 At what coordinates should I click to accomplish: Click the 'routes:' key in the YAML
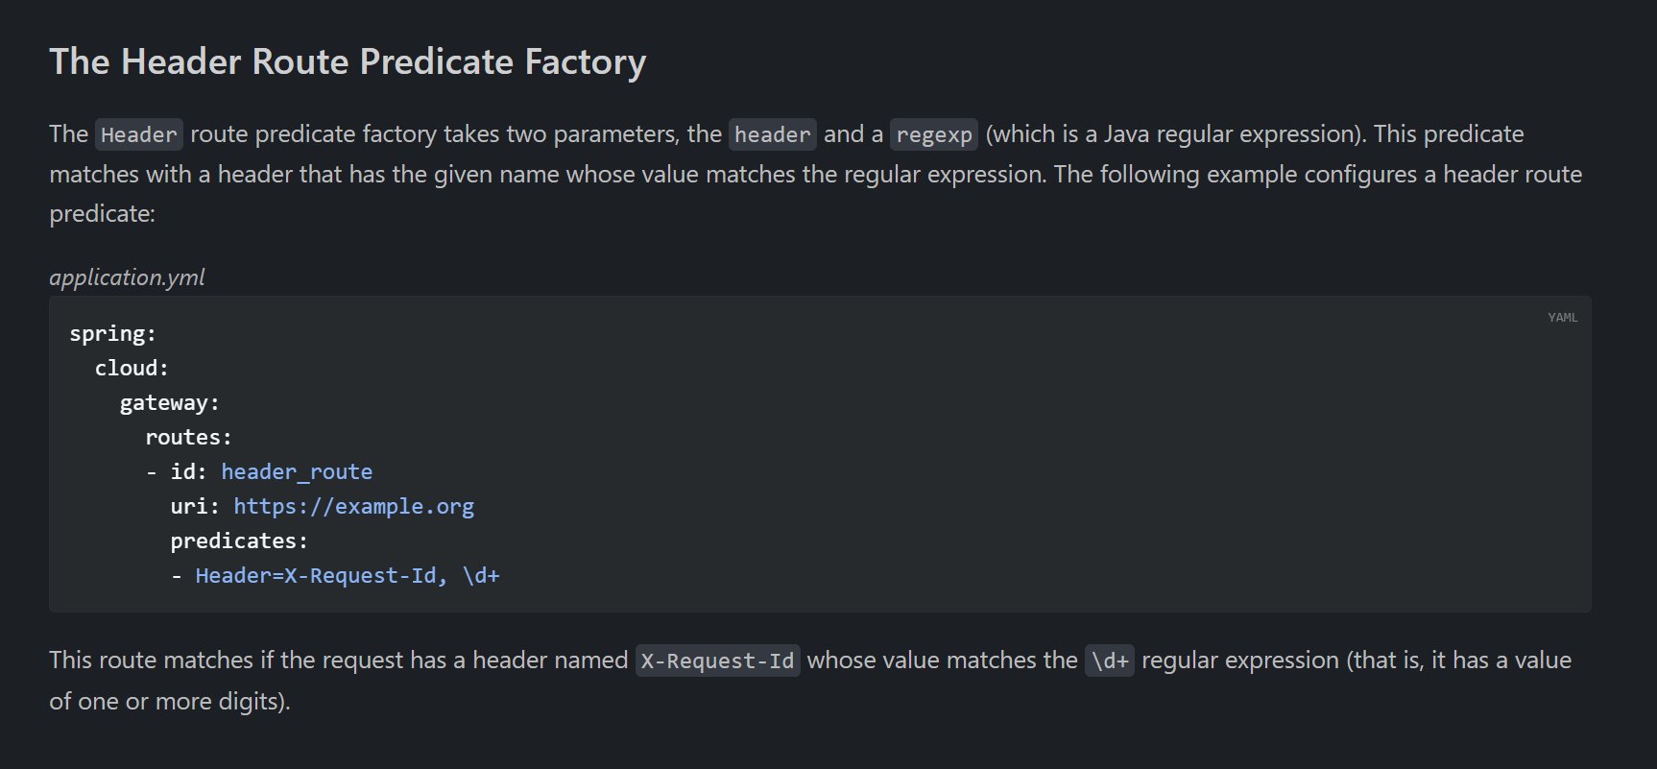[x=189, y=438]
